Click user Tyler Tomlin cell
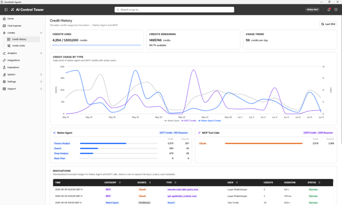 [233, 202]
